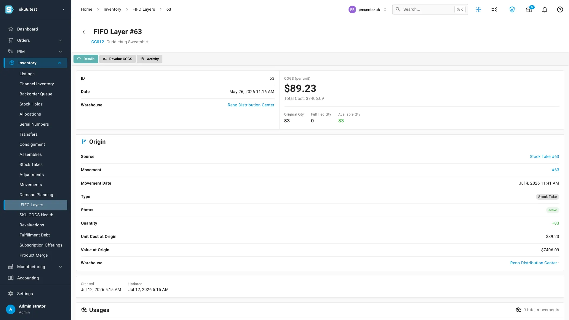
Task: Open Transfers in sidebar
Action: coord(28,134)
